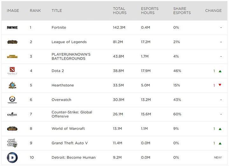This screenshot has width=229, height=166.
Task: Click the IMAGE column header
Action: click(13, 11)
